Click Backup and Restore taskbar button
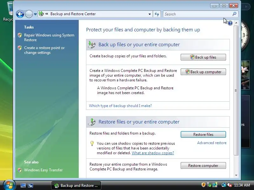Viewport: 254px width, 190px height. tap(76, 186)
